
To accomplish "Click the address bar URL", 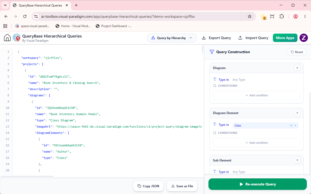I will pyautogui.click(x=118, y=16).
